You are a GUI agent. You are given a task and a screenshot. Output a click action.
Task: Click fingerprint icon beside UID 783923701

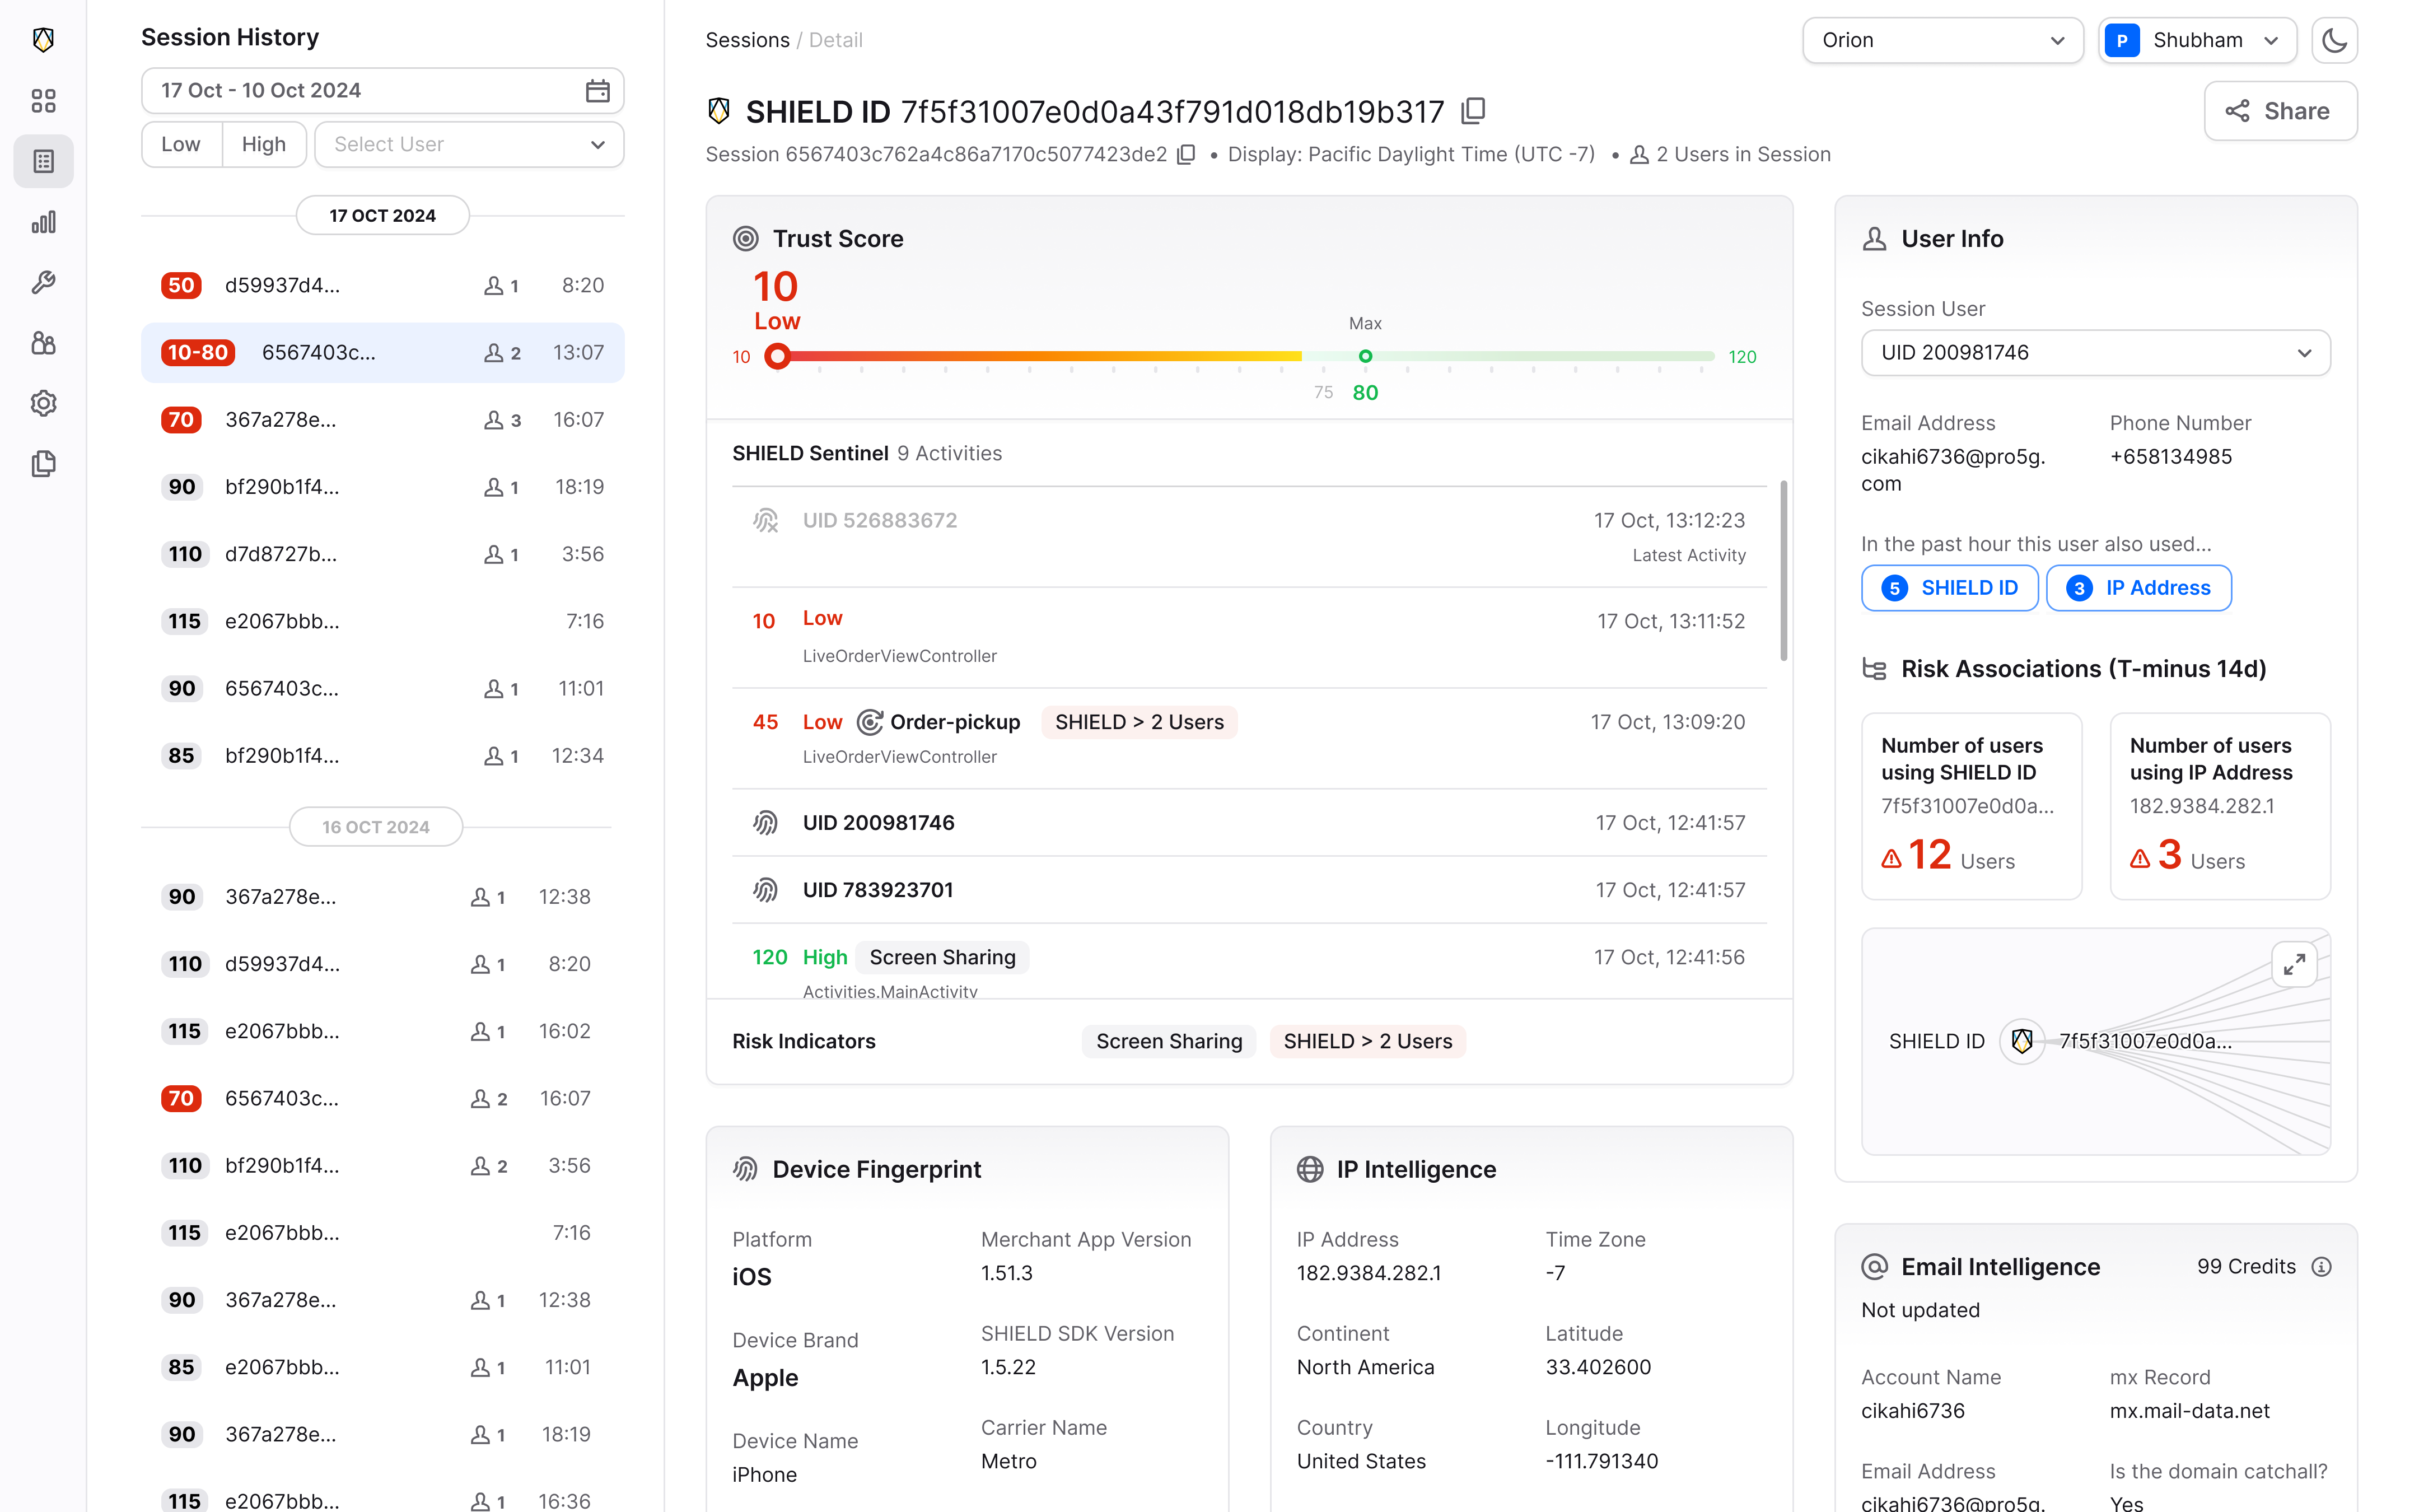[765, 890]
